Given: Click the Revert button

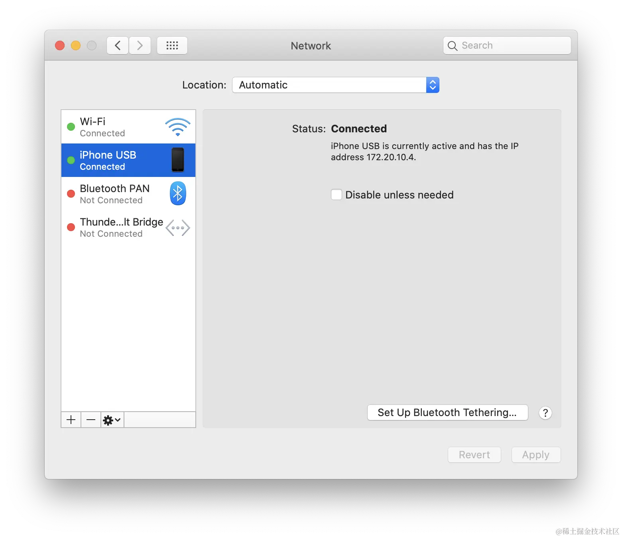Looking at the screenshot, I should 474,455.
